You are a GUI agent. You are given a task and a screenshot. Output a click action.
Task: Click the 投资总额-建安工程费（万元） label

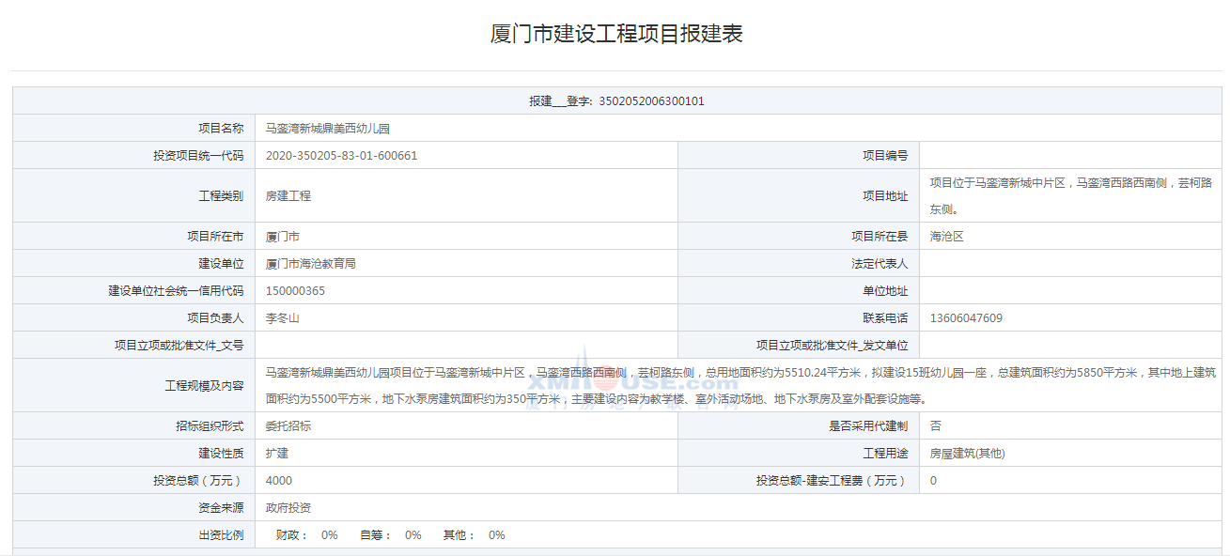tap(833, 481)
